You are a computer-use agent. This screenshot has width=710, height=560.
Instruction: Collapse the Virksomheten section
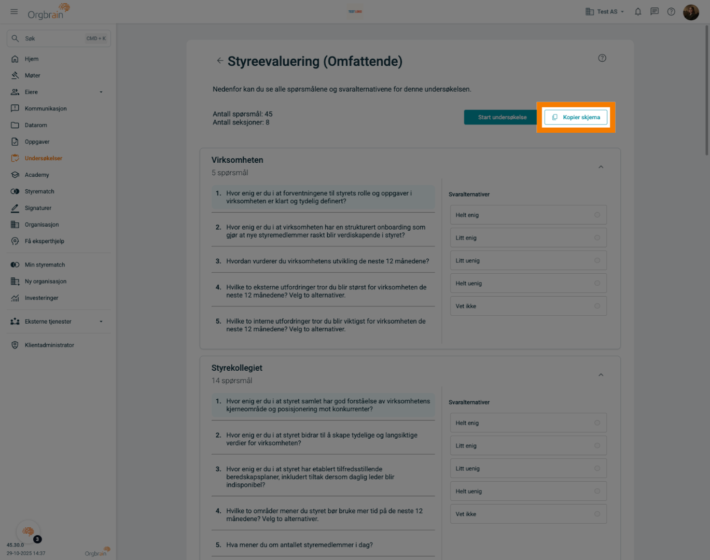[601, 167]
